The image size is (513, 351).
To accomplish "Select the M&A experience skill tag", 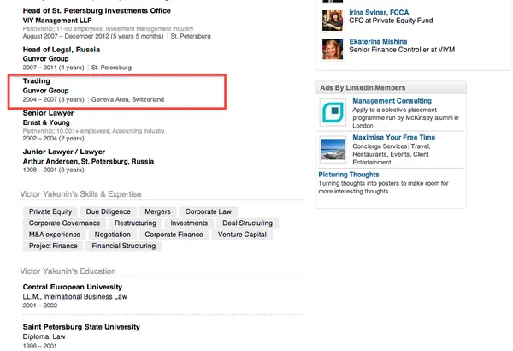I will [55, 235].
